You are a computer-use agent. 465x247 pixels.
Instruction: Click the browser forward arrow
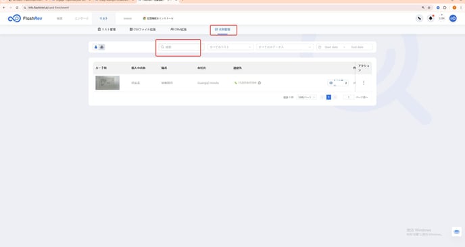(10, 7)
